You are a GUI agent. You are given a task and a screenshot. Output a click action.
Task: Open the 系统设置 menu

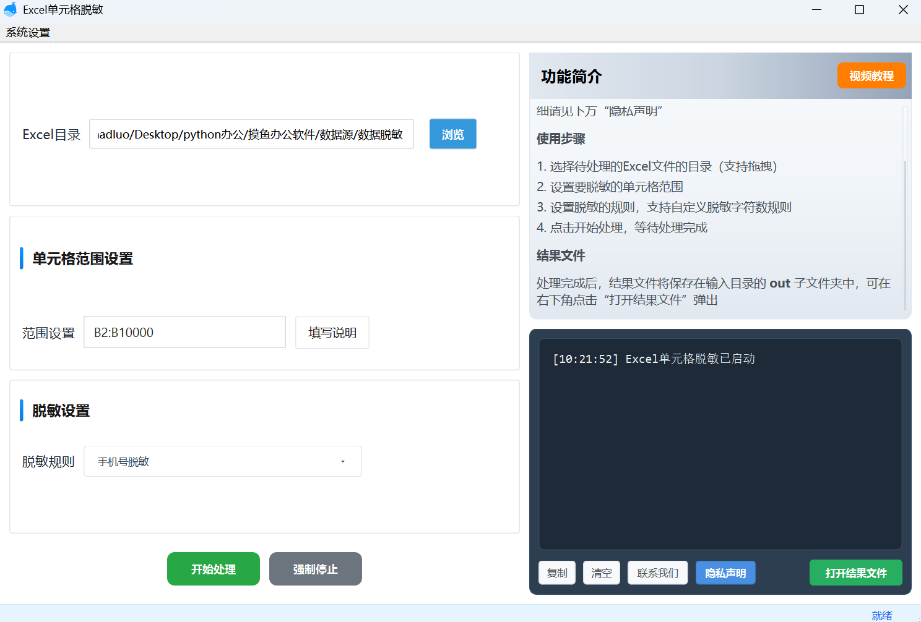pyautogui.click(x=27, y=32)
